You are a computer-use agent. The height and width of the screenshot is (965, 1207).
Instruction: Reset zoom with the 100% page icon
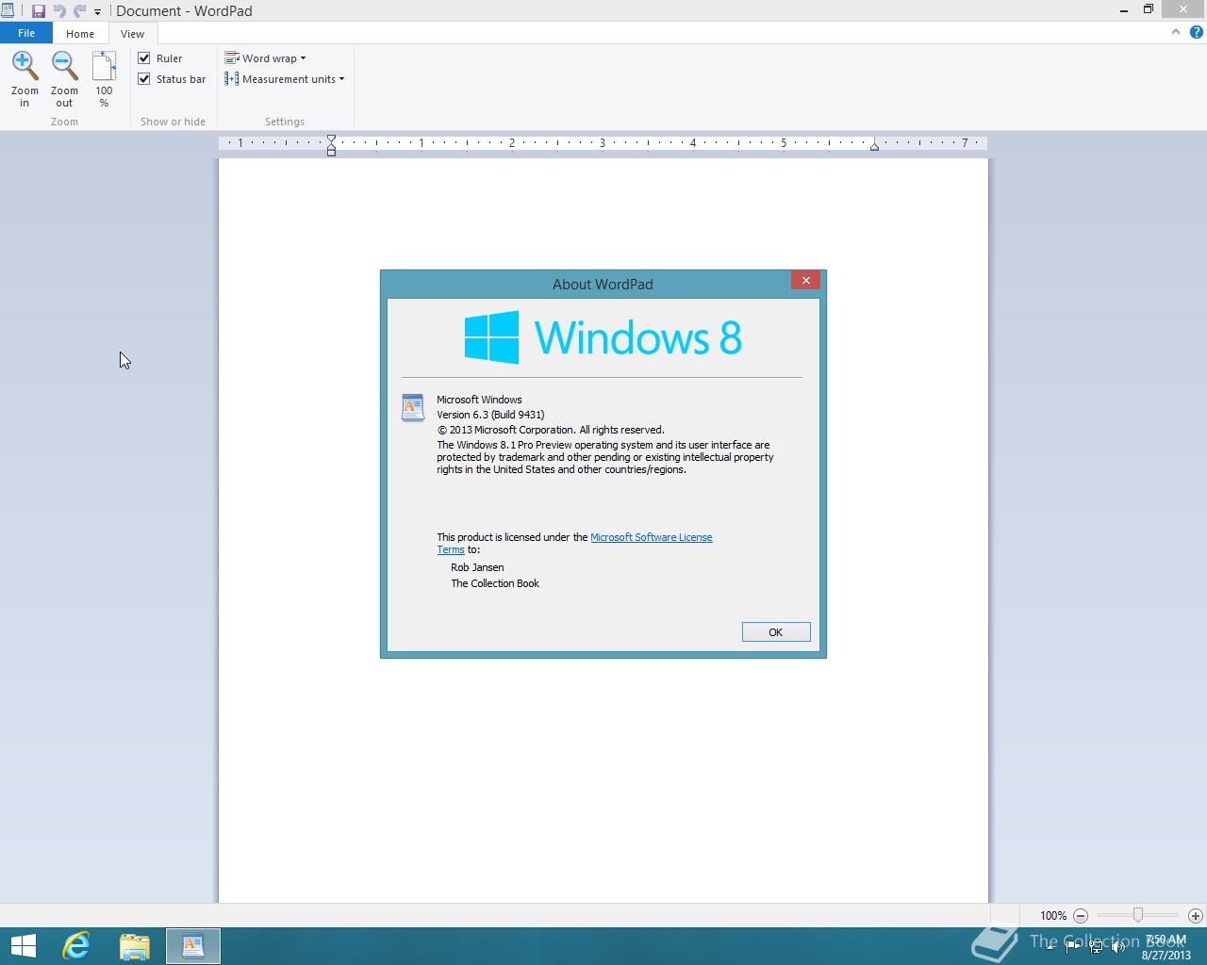(104, 66)
